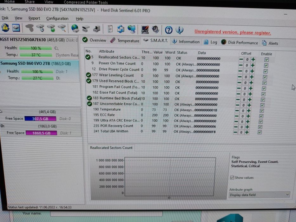Click the Your name input field below
296x222 pixels.
click(106, 213)
